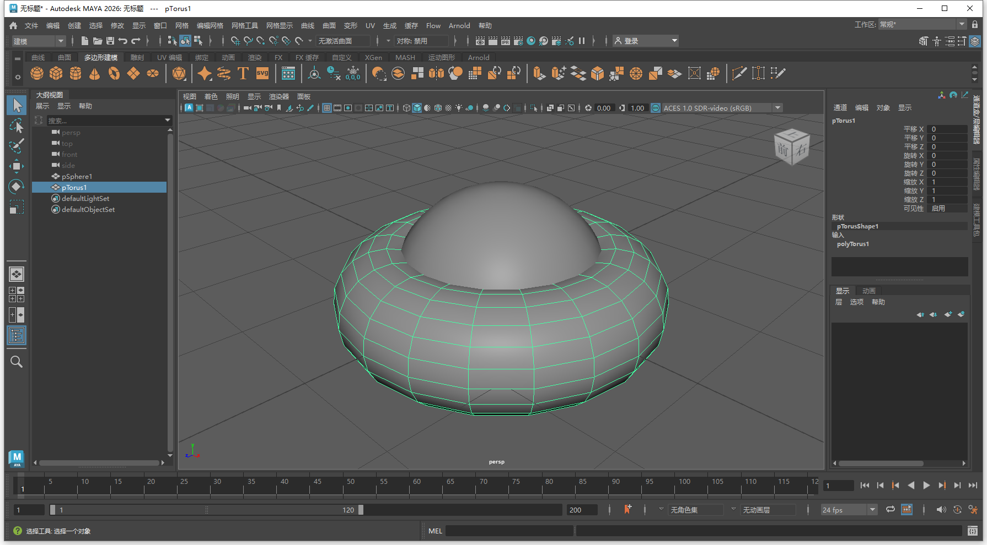The width and height of the screenshot is (987, 545).
Task: Click the view cube in viewport
Action: tap(792, 147)
